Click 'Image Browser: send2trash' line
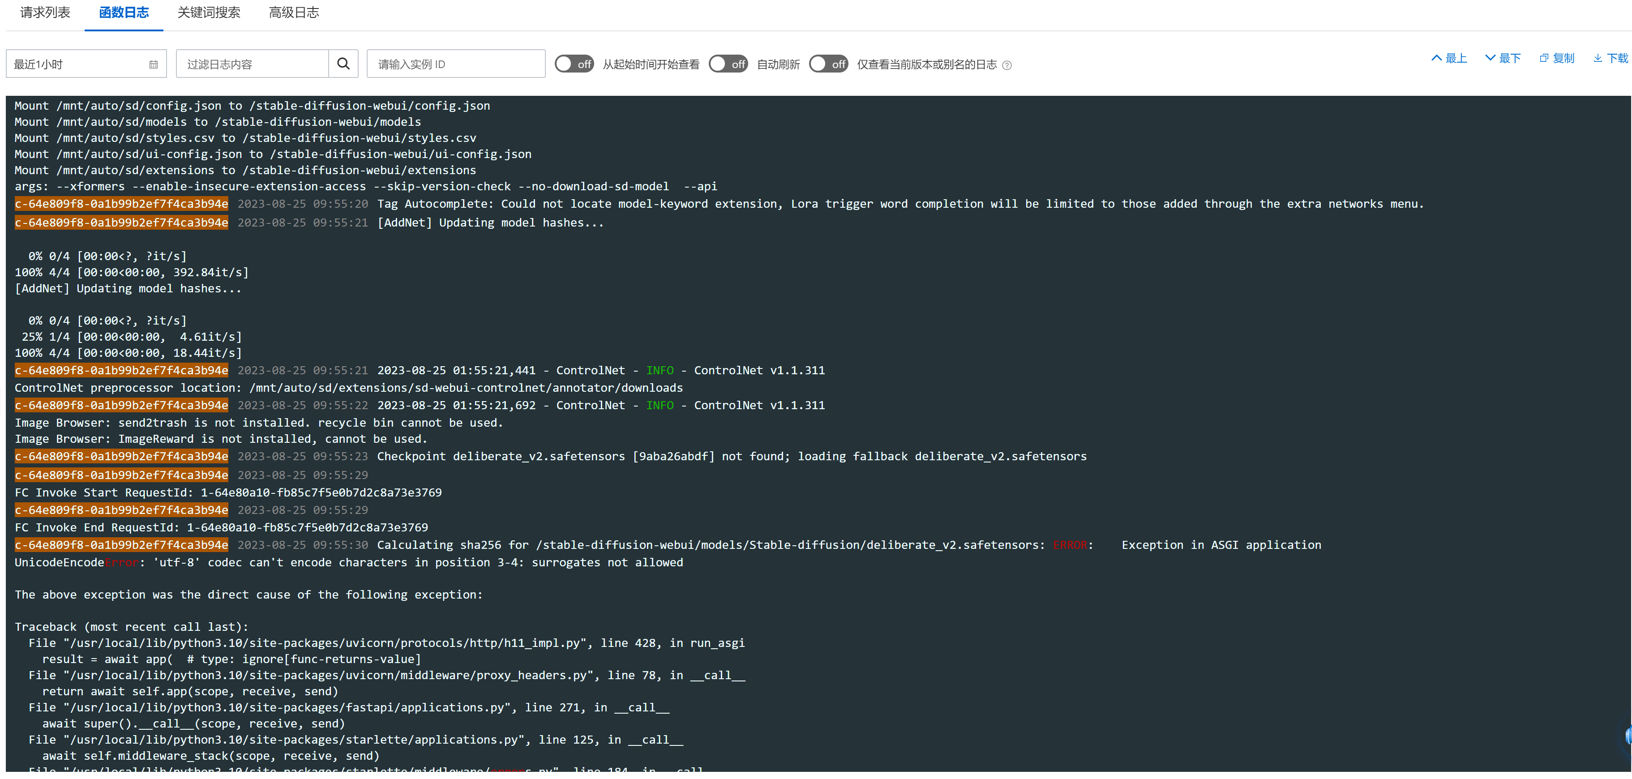The height and width of the screenshot is (779, 1632). (x=258, y=423)
